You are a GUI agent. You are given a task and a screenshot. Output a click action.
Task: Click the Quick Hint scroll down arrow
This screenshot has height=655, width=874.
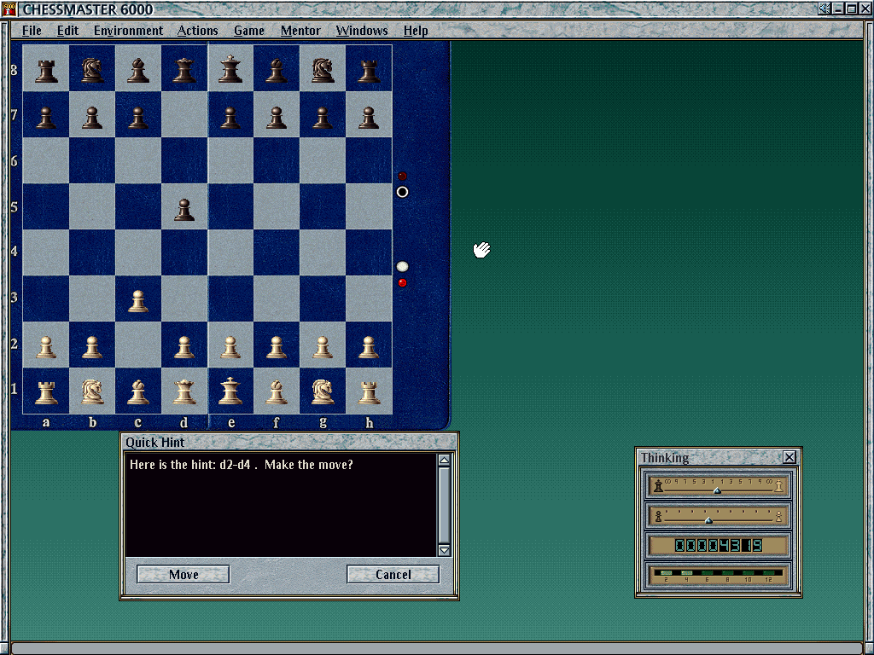[x=444, y=550]
